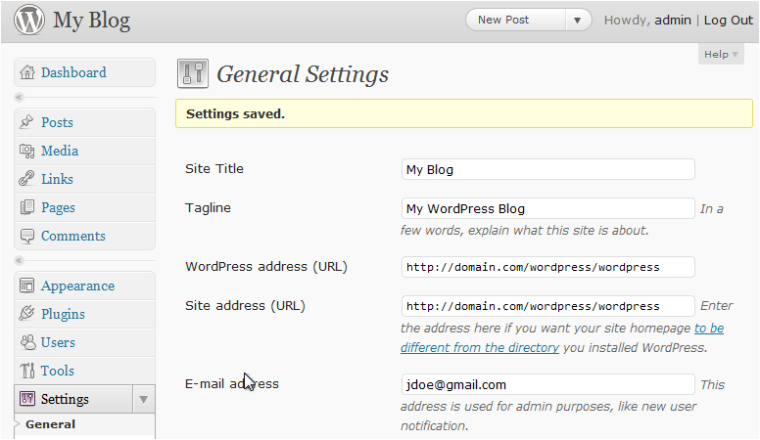The width and height of the screenshot is (760, 440).
Task: Open the Comments menu
Action: [73, 237]
